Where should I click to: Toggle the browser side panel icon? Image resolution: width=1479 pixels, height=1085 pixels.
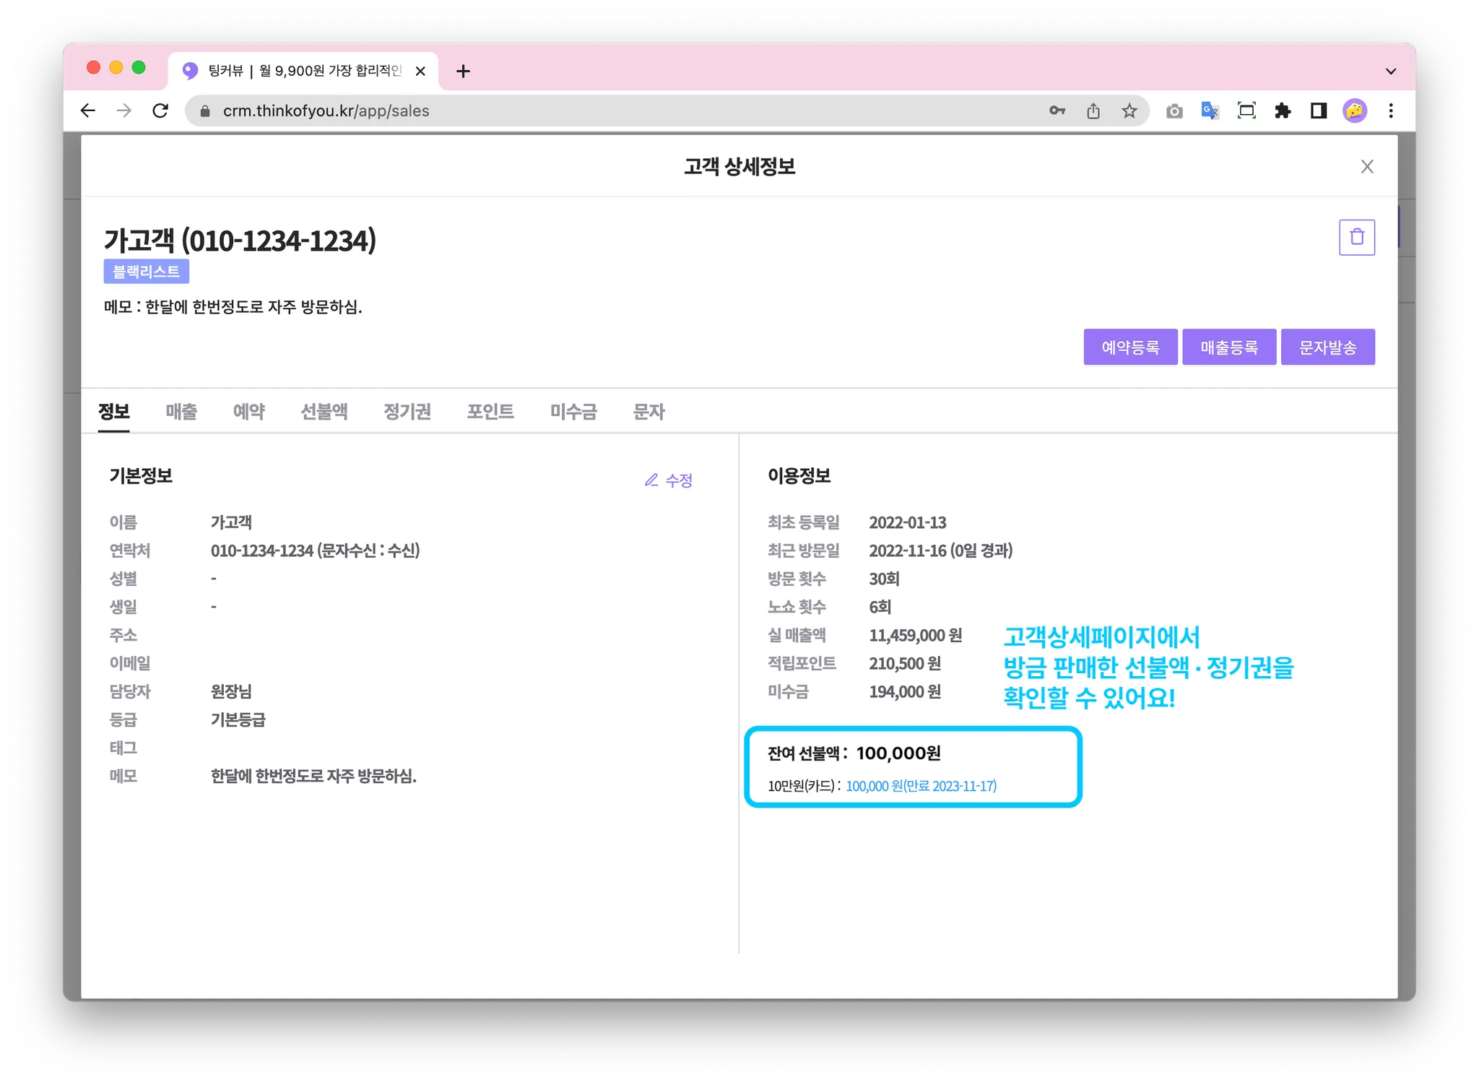(1319, 111)
